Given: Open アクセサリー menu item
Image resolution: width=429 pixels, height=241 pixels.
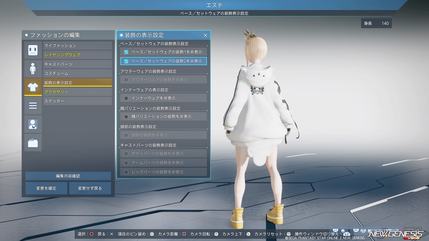Looking at the screenshot, I should 78,92.
